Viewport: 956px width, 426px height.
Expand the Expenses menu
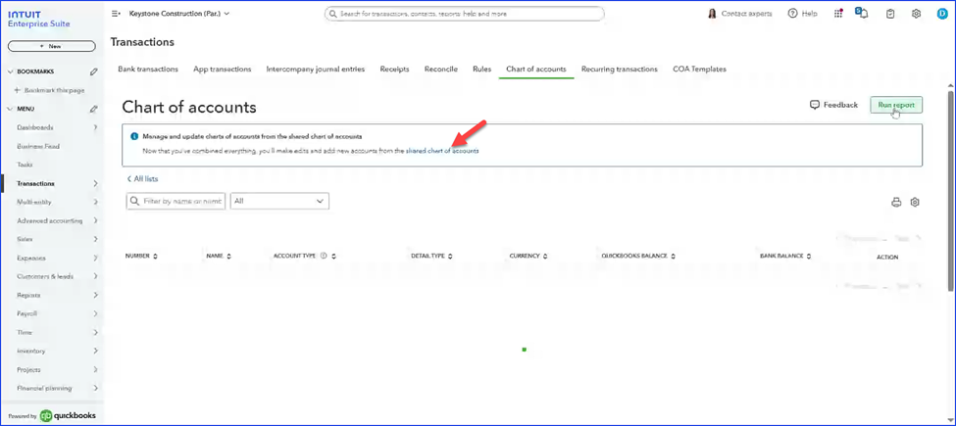pyautogui.click(x=96, y=258)
